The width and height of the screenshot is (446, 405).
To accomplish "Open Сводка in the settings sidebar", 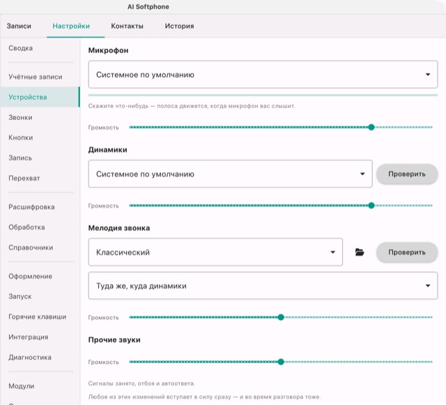I will (40, 48).
